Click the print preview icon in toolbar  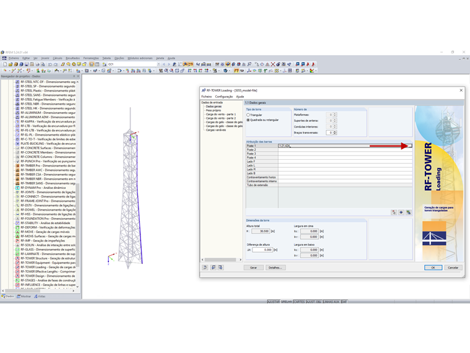(43, 64)
